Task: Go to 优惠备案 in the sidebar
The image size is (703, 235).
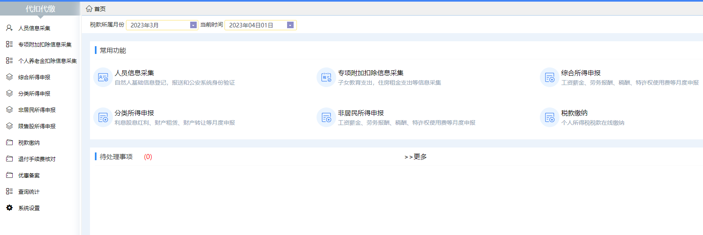Action: coord(29,175)
